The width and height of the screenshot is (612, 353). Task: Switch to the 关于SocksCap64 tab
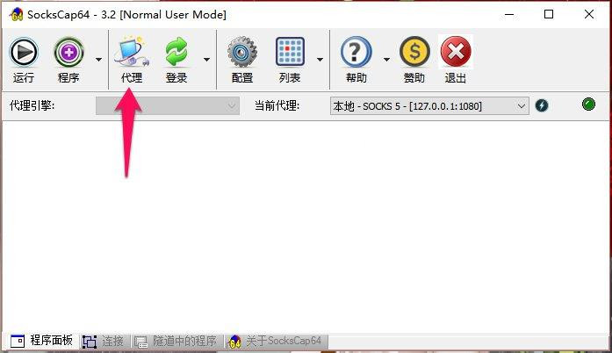(x=276, y=341)
